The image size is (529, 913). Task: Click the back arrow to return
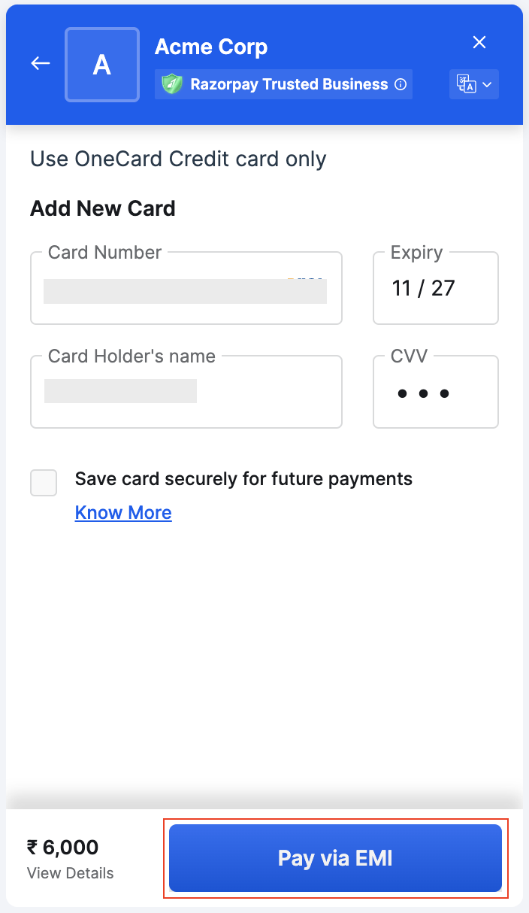pos(40,63)
